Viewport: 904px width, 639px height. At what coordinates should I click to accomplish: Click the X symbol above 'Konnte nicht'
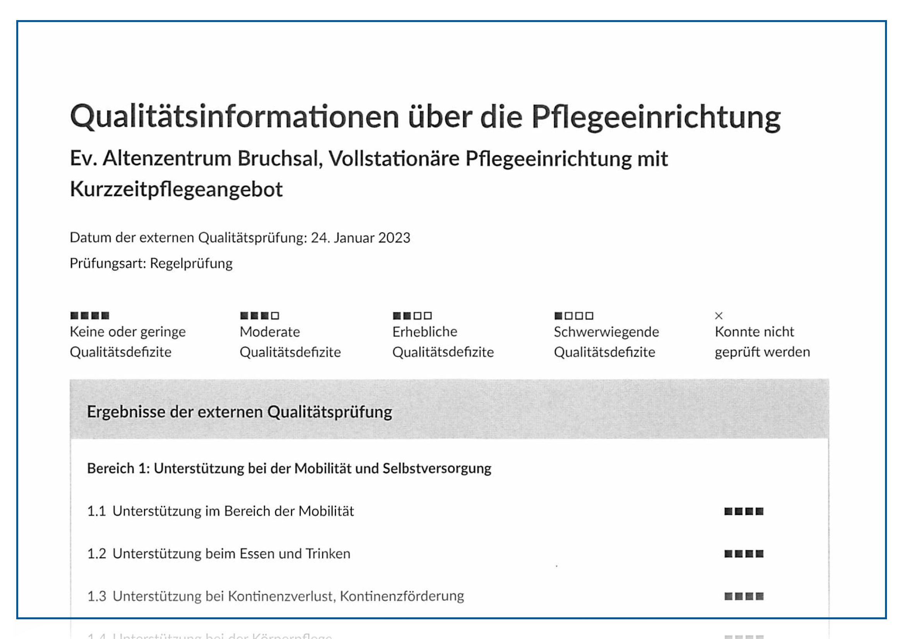coord(719,315)
